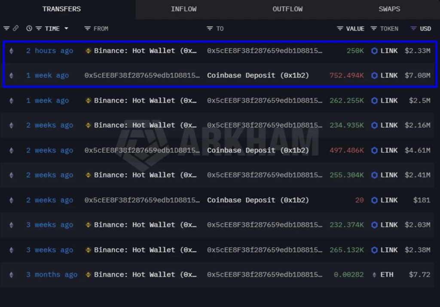Click the $7.72 USD amount
Screen dimensions: 440x307
click(419, 275)
